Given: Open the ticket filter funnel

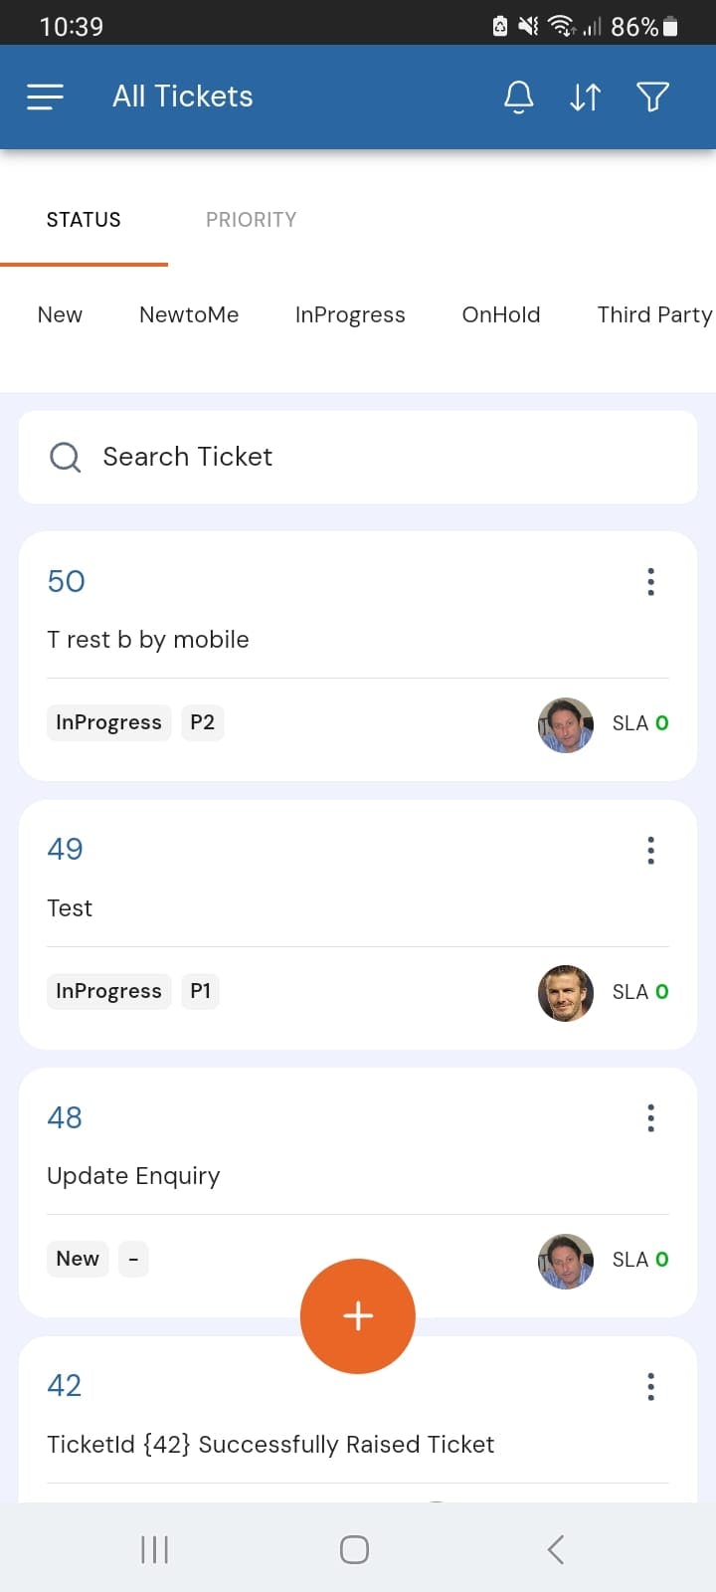Looking at the screenshot, I should coord(652,97).
